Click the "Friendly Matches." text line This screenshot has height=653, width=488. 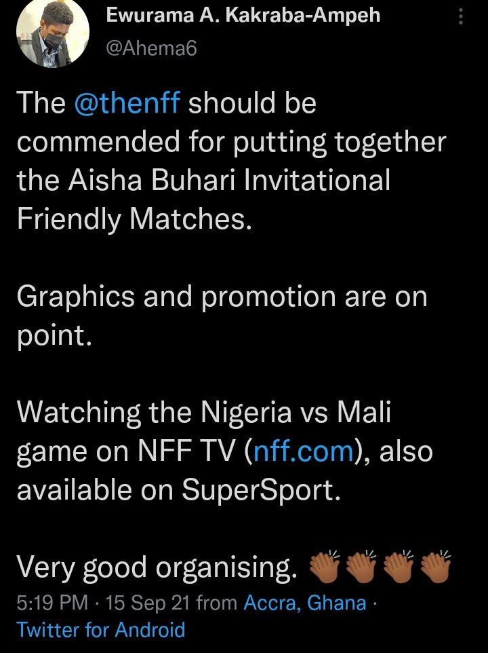click(134, 220)
